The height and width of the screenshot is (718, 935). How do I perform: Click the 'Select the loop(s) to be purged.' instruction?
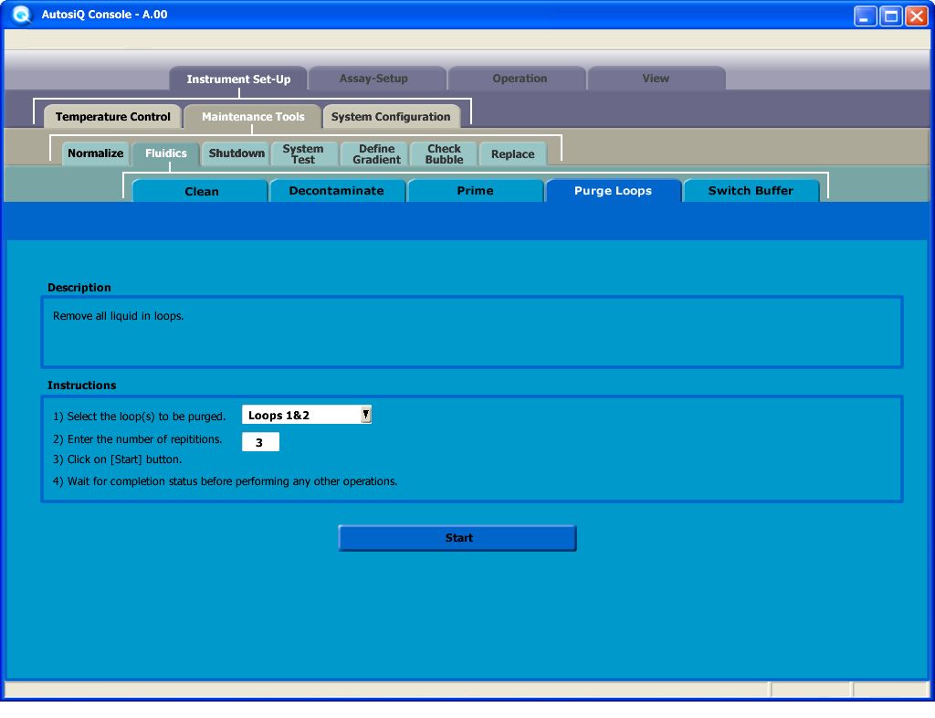[x=140, y=417]
